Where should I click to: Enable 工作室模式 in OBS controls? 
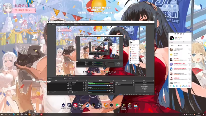click(144, 88)
